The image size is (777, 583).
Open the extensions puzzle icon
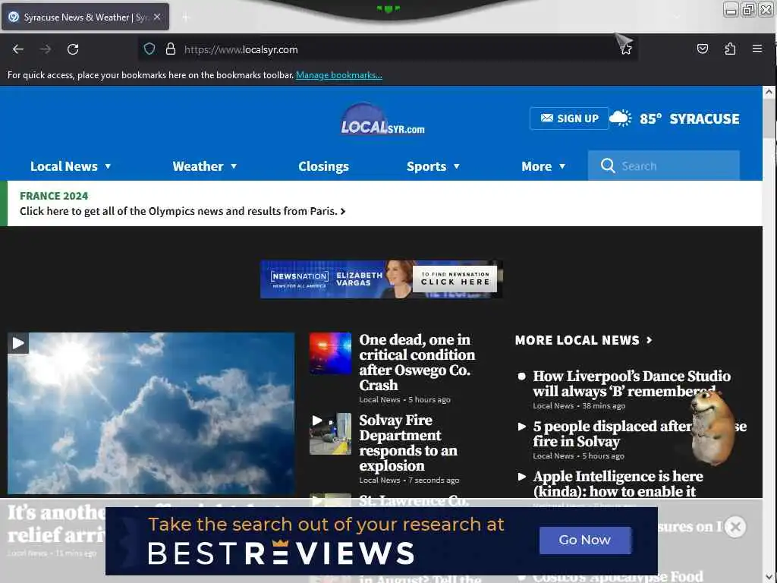click(730, 49)
